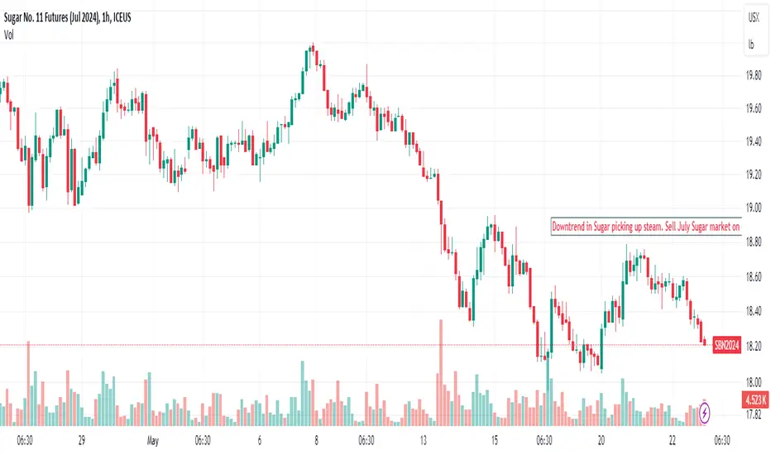Select the May date label
Screen dimensions: 771x455
(x=152, y=440)
